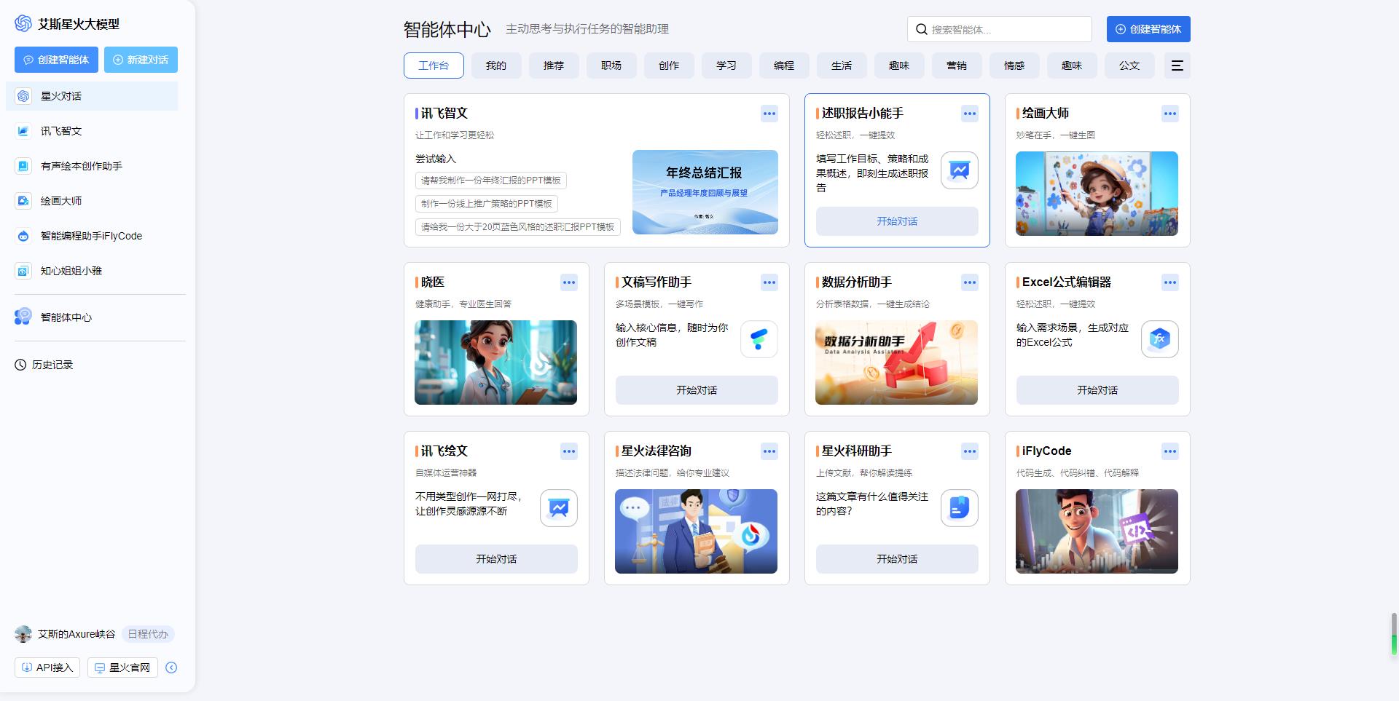Open more options on 讯飞绘文 card
This screenshot has width=1399, height=701.
coord(569,451)
